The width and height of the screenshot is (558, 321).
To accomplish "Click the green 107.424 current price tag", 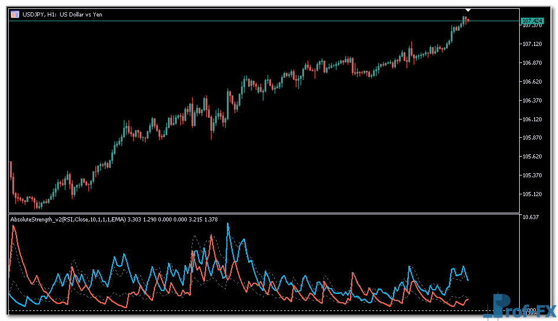I will coord(532,21).
